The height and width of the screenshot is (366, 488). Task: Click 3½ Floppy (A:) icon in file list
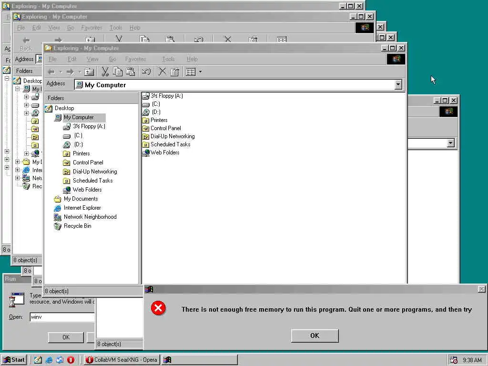point(146,96)
